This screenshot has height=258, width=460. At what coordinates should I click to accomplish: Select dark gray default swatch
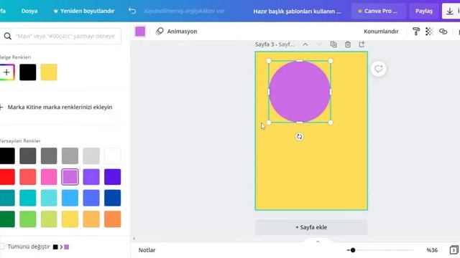(28, 156)
